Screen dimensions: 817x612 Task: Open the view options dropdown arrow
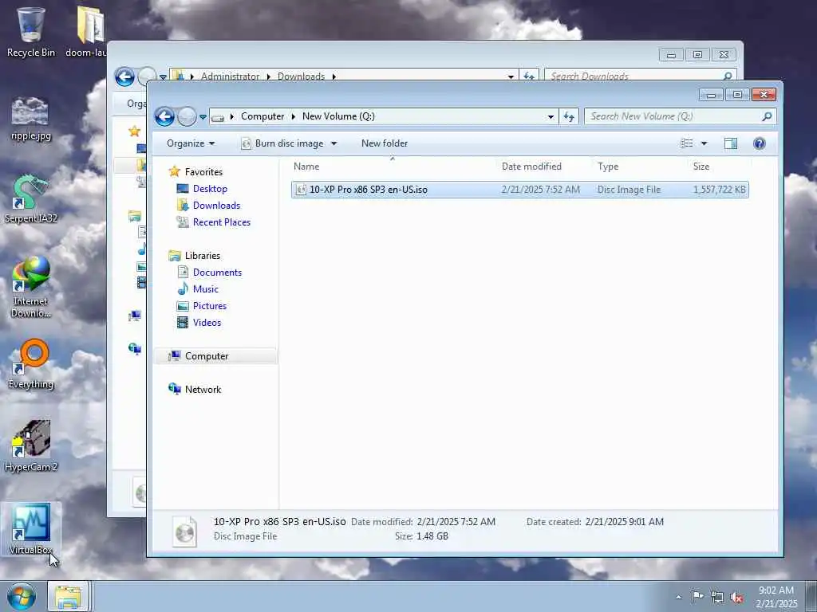(704, 143)
